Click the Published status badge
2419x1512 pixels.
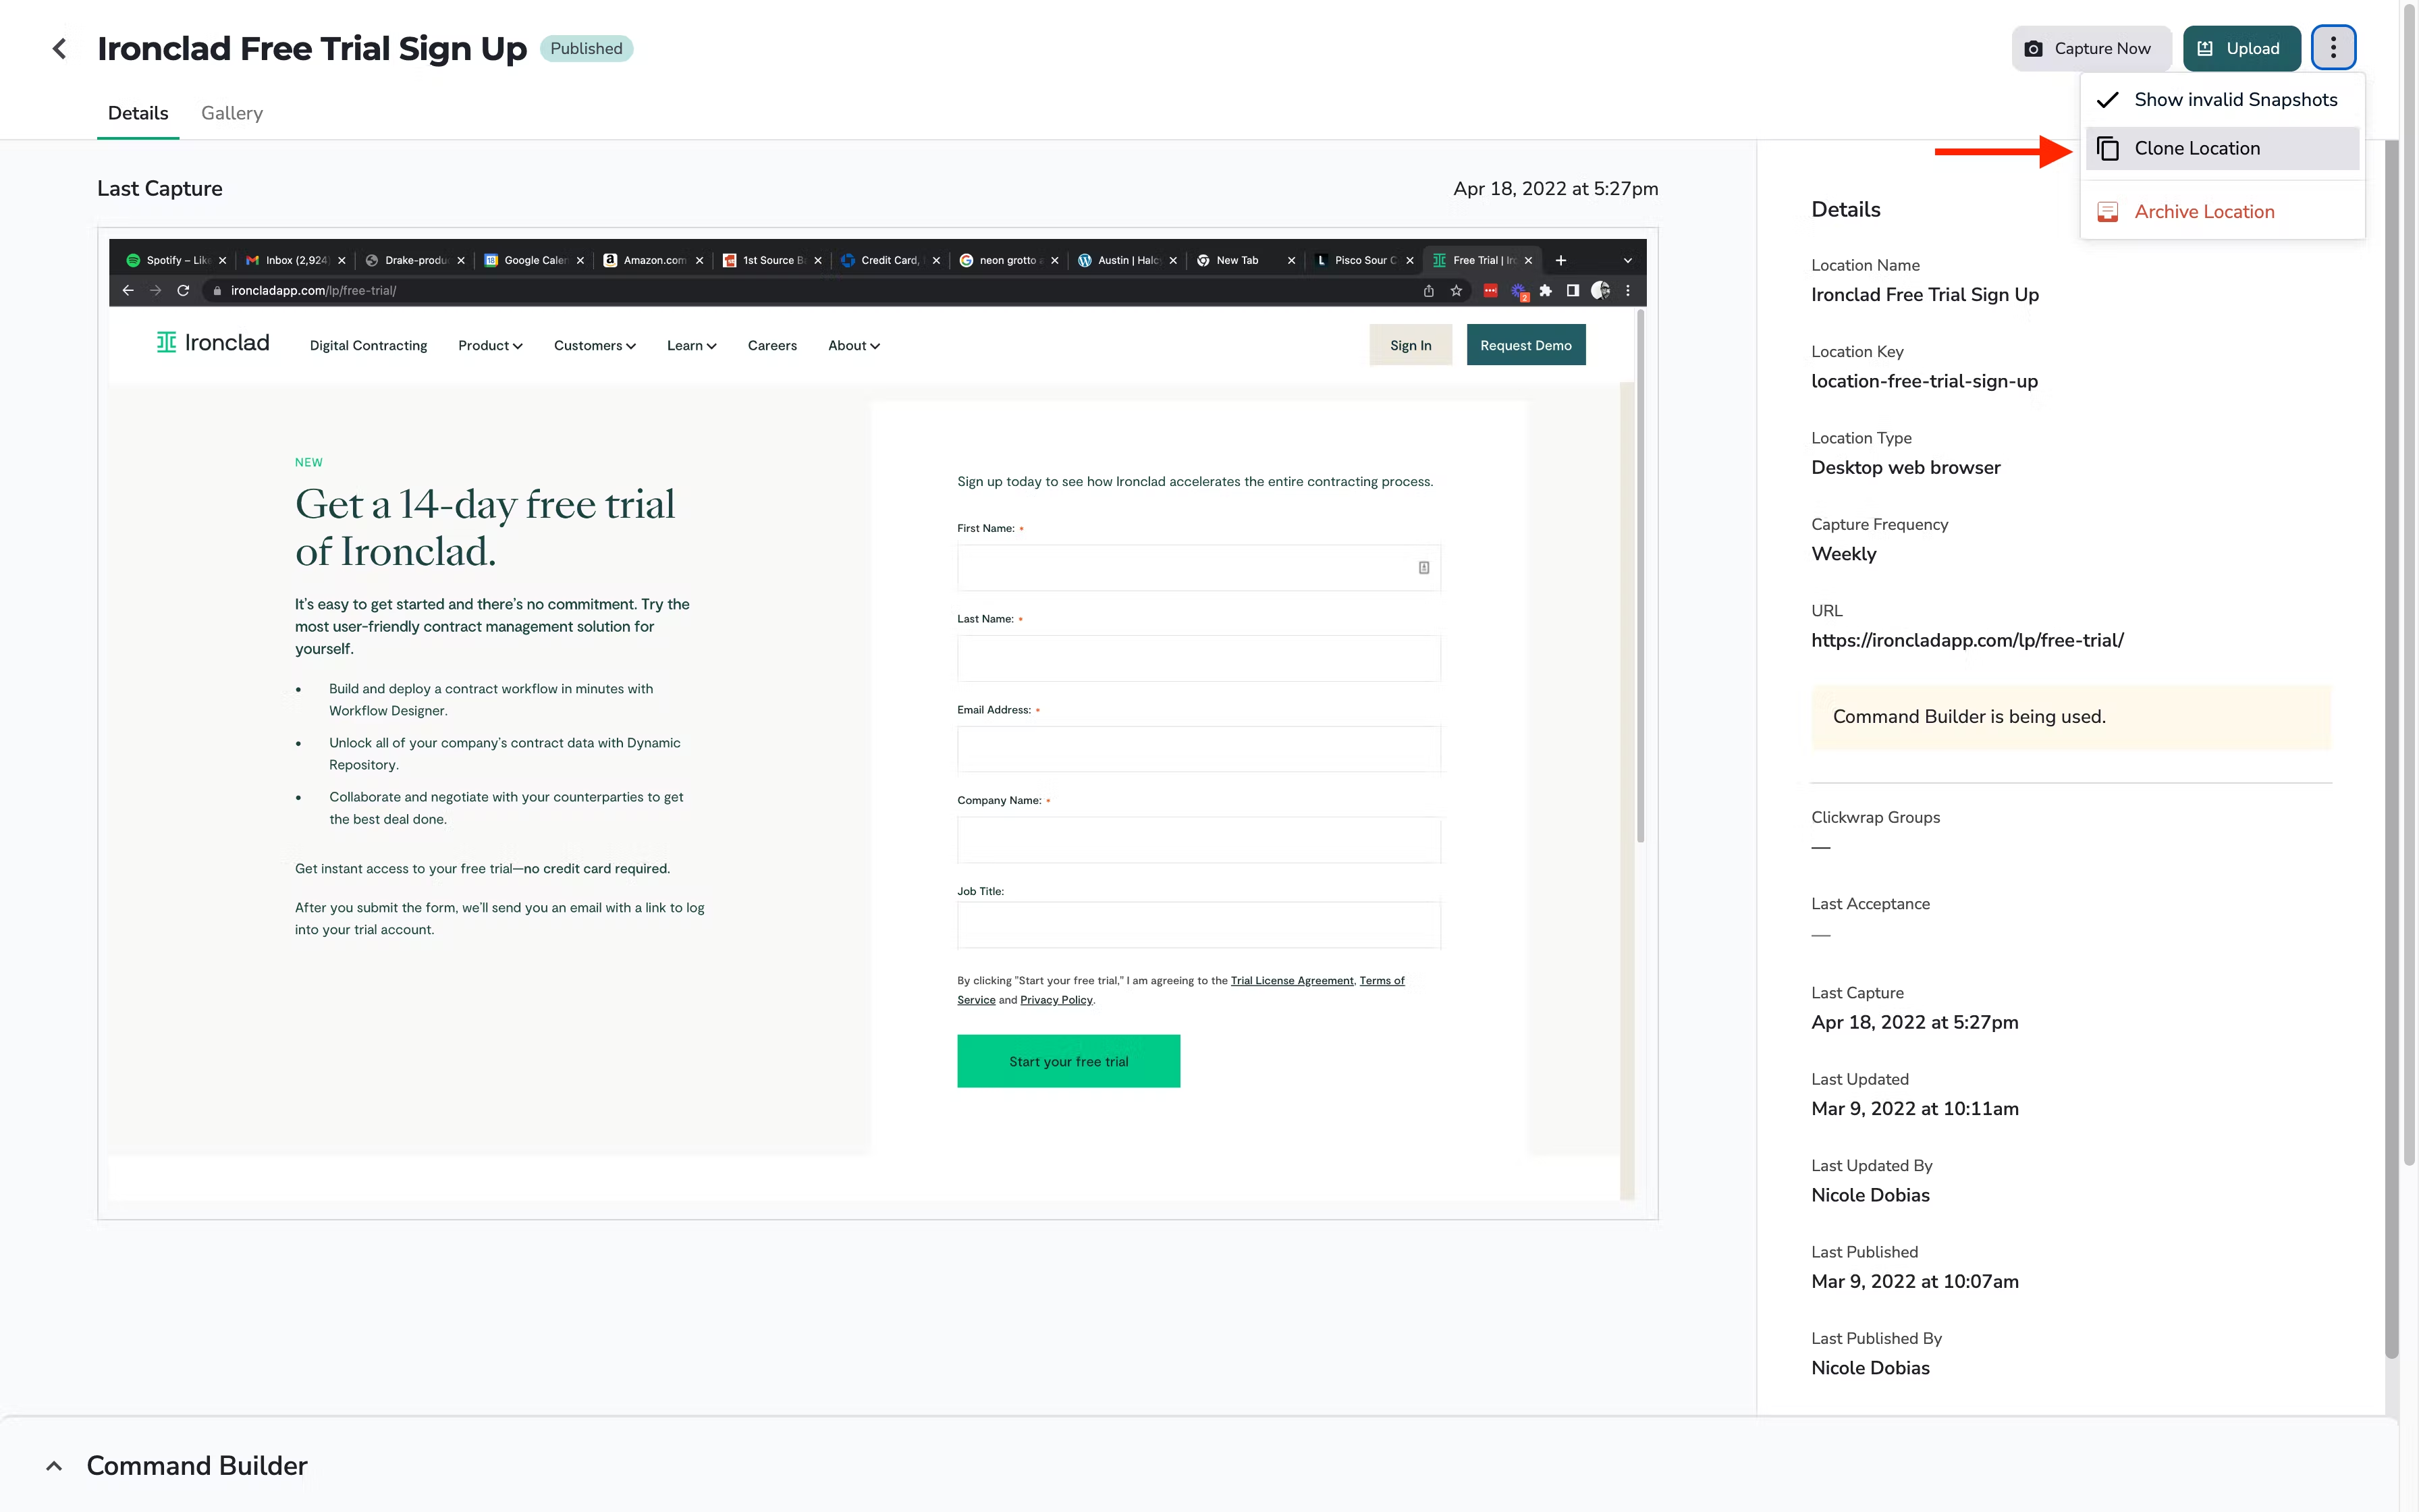point(586,48)
